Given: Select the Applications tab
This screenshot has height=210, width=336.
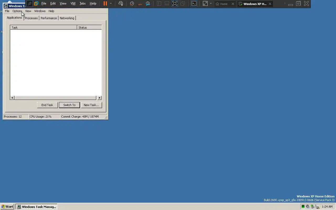Looking at the screenshot, I should click(14, 18).
